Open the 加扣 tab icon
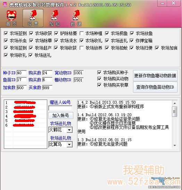This screenshot has width=182, height=190. [x=55, y=18]
